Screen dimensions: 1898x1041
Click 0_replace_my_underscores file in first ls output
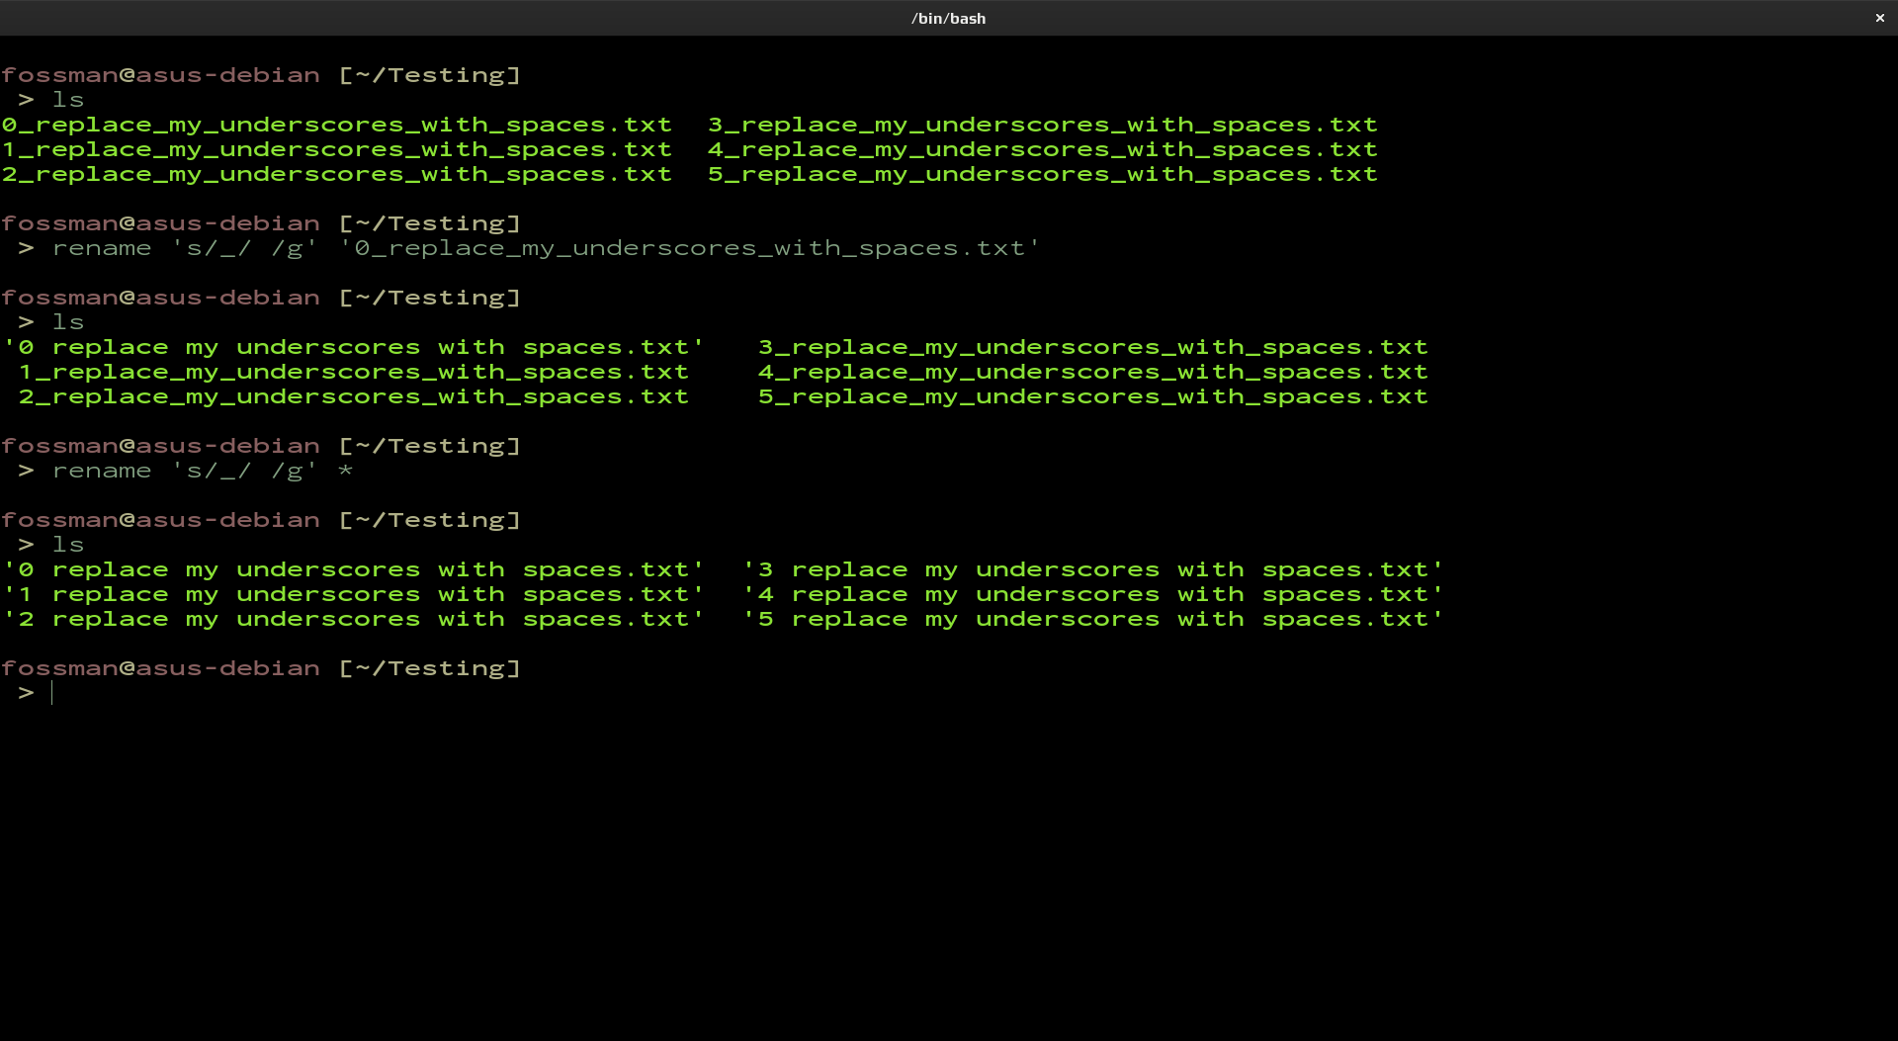336,125
